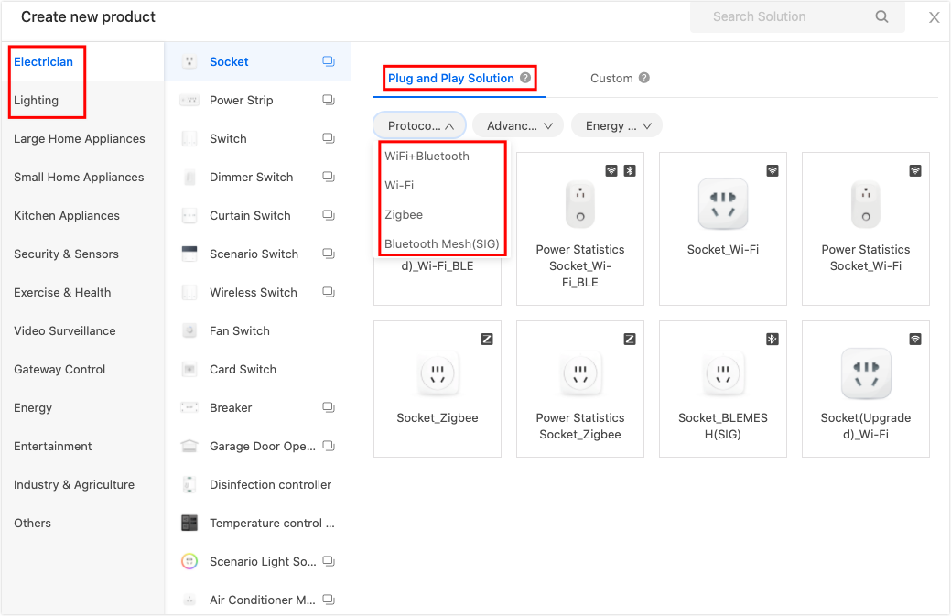The width and height of the screenshot is (951, 616).
Task: Expand the Advanced filter dropdown
Action: click(x=518, y=125)
